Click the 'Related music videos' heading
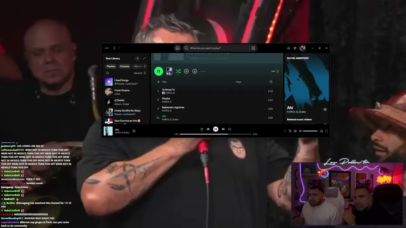406x228 pixels. click(x=299, y=120)
